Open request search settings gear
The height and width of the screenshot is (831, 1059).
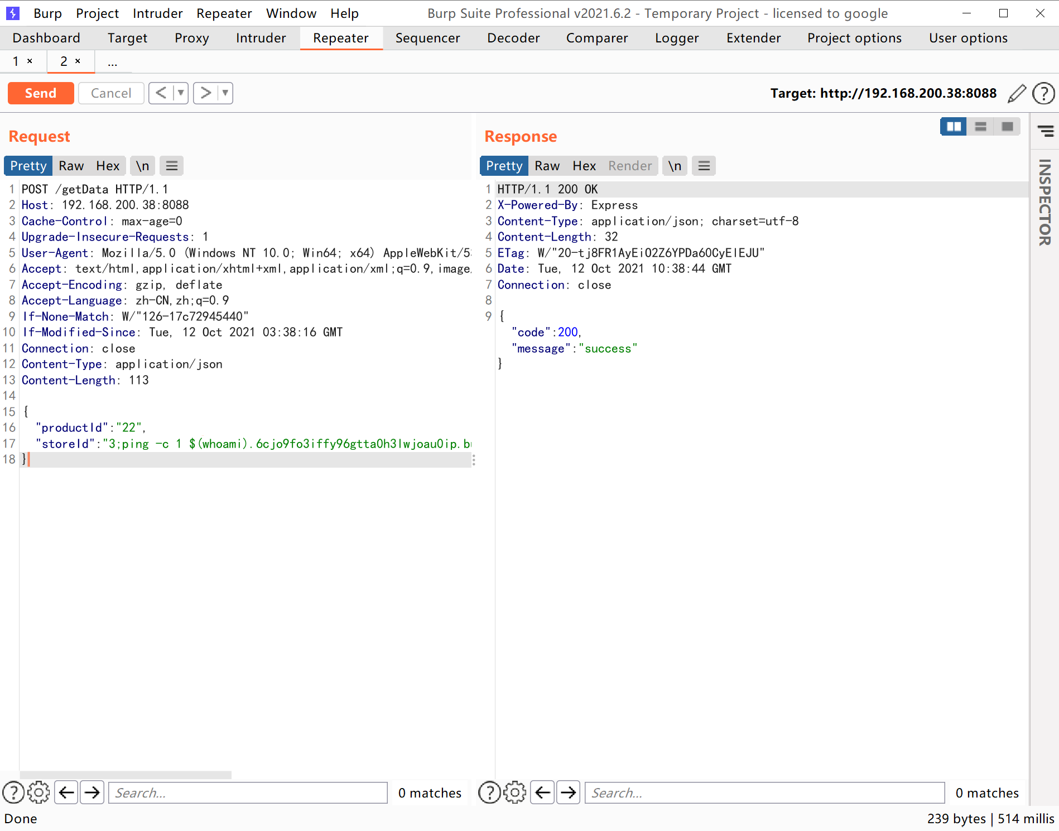(x=38, y=792)
